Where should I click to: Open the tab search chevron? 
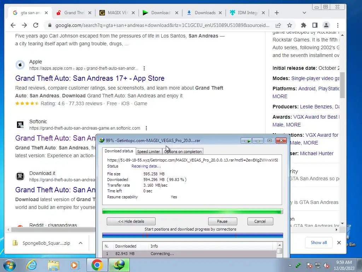[304, 13]
